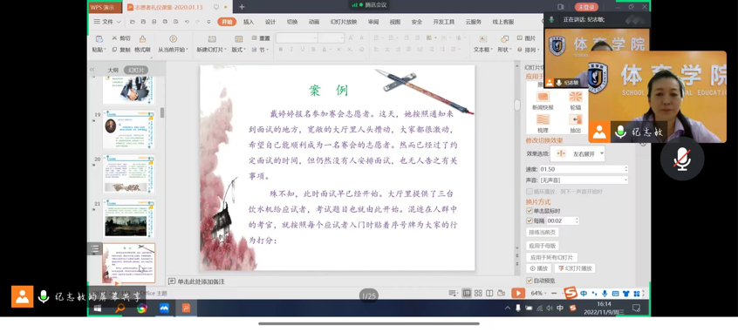
Task: Open the 版式 layout dropdown
Action: [x=239, y=50]
